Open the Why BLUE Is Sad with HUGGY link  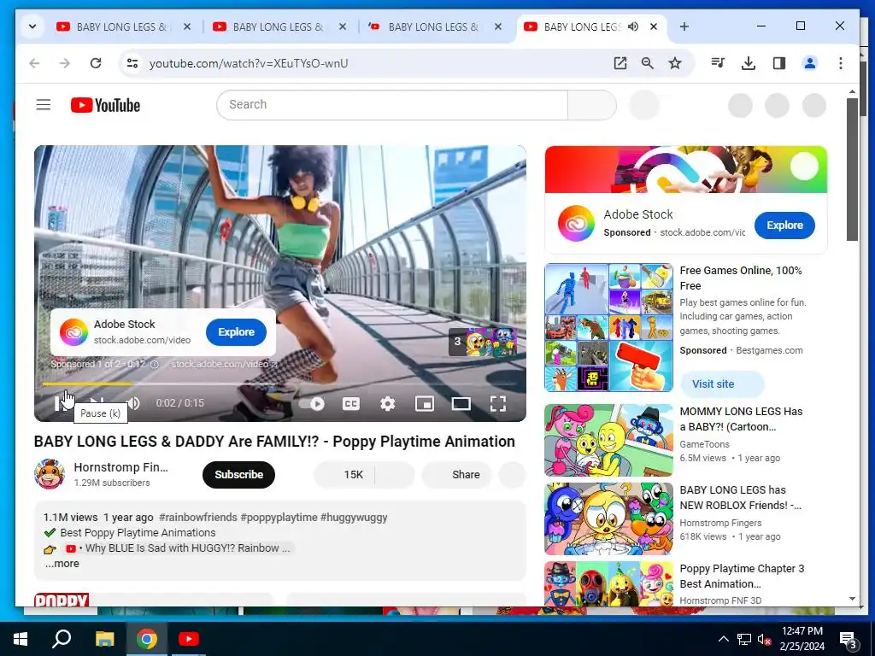[x=179, y=548]
